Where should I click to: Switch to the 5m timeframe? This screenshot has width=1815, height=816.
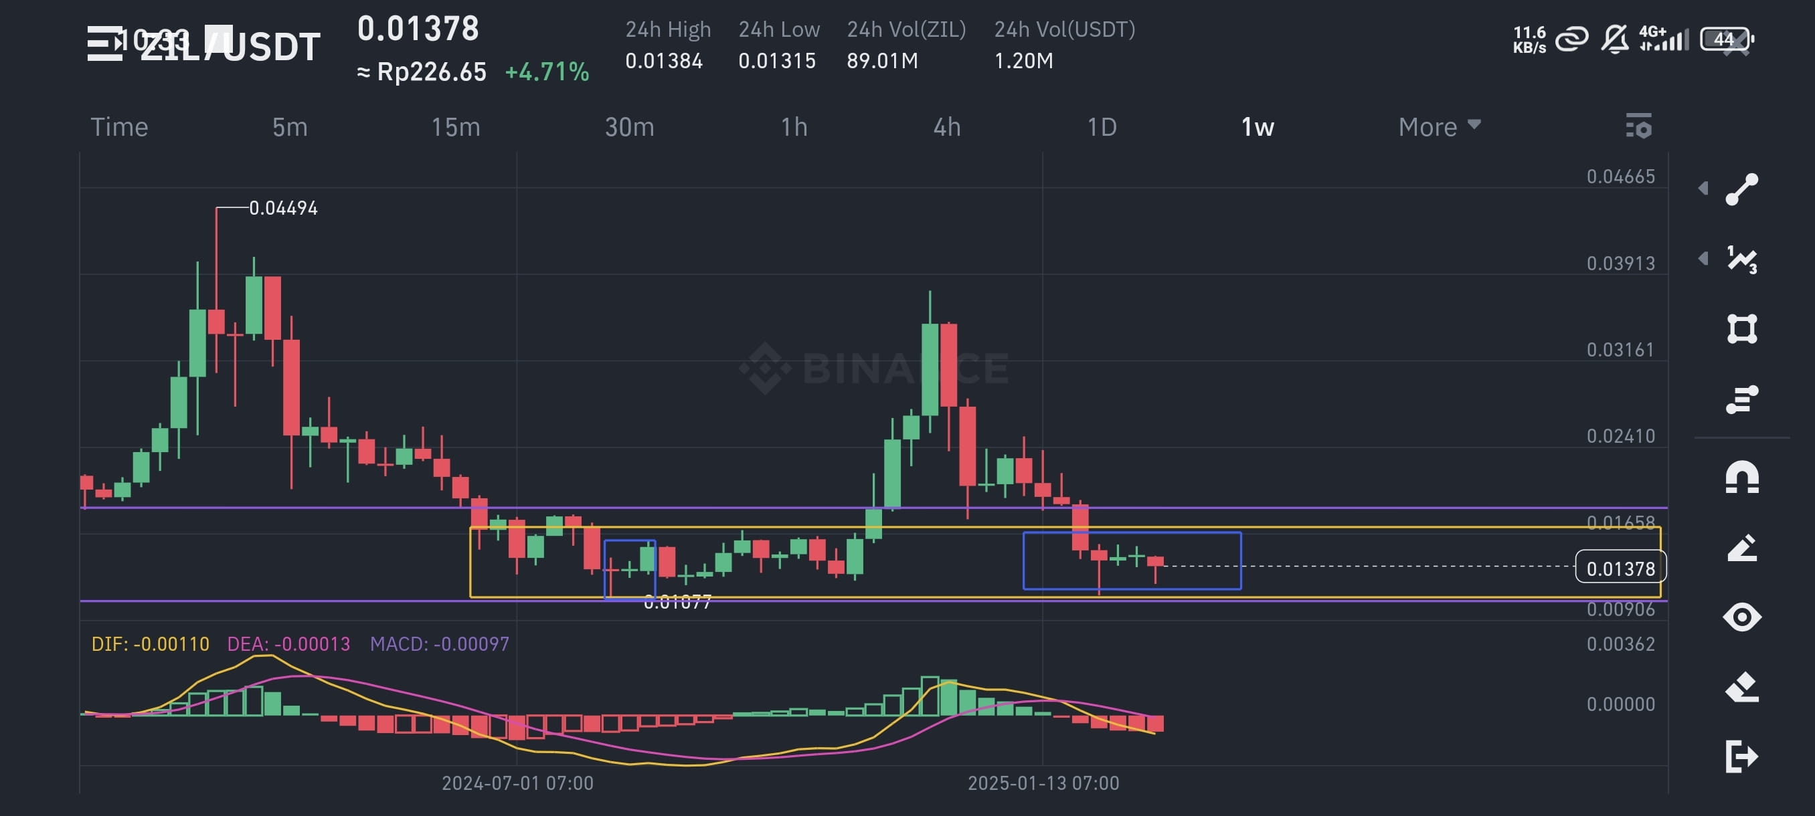click(x=290, y=126)
